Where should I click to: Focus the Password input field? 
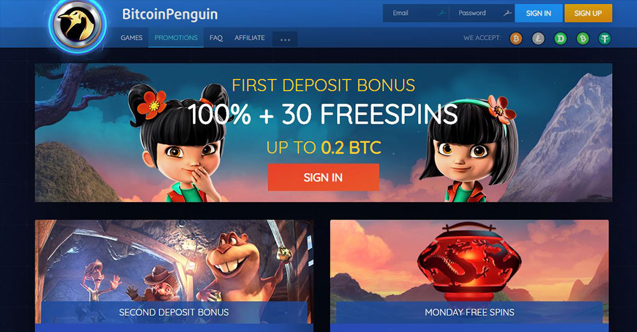pyautogui.click(x=482, y=13)
